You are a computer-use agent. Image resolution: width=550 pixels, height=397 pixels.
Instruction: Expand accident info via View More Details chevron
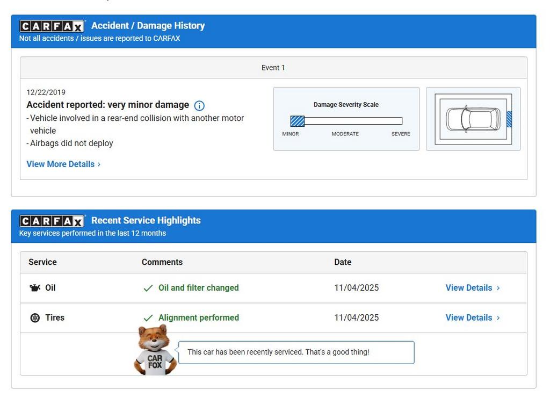point(99,164)
